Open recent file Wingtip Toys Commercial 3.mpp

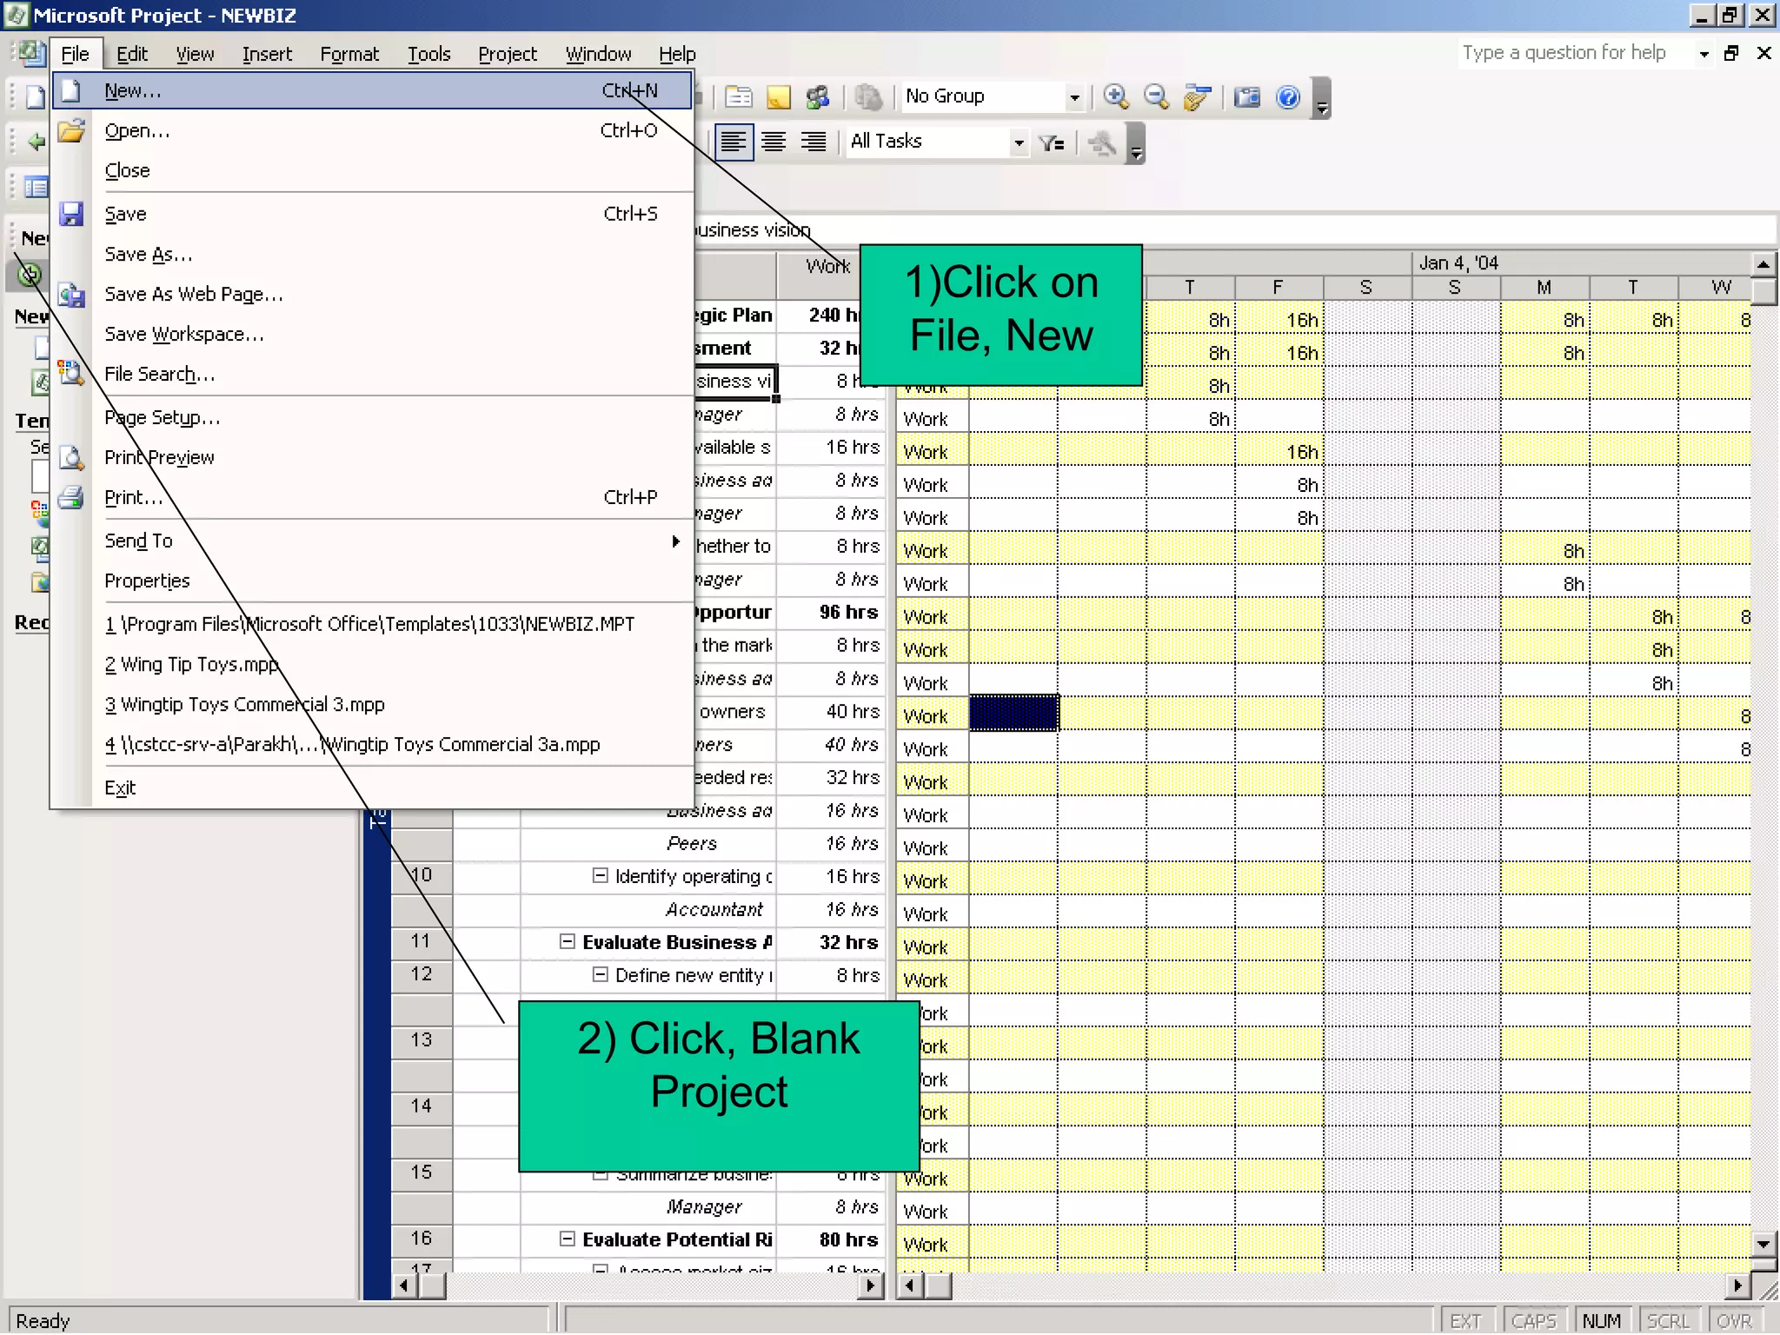pyautogui.click(x=372, y=704)
